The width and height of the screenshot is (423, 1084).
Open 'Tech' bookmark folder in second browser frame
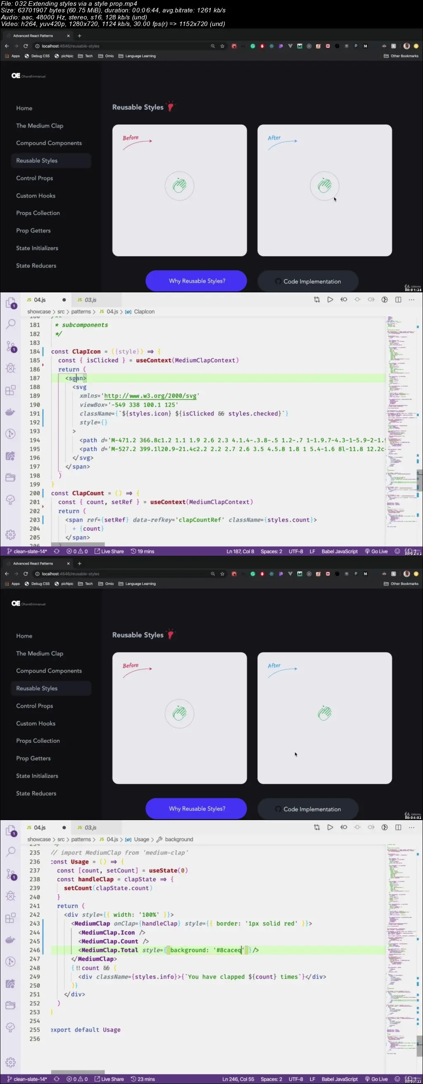[x=86, y=584]
